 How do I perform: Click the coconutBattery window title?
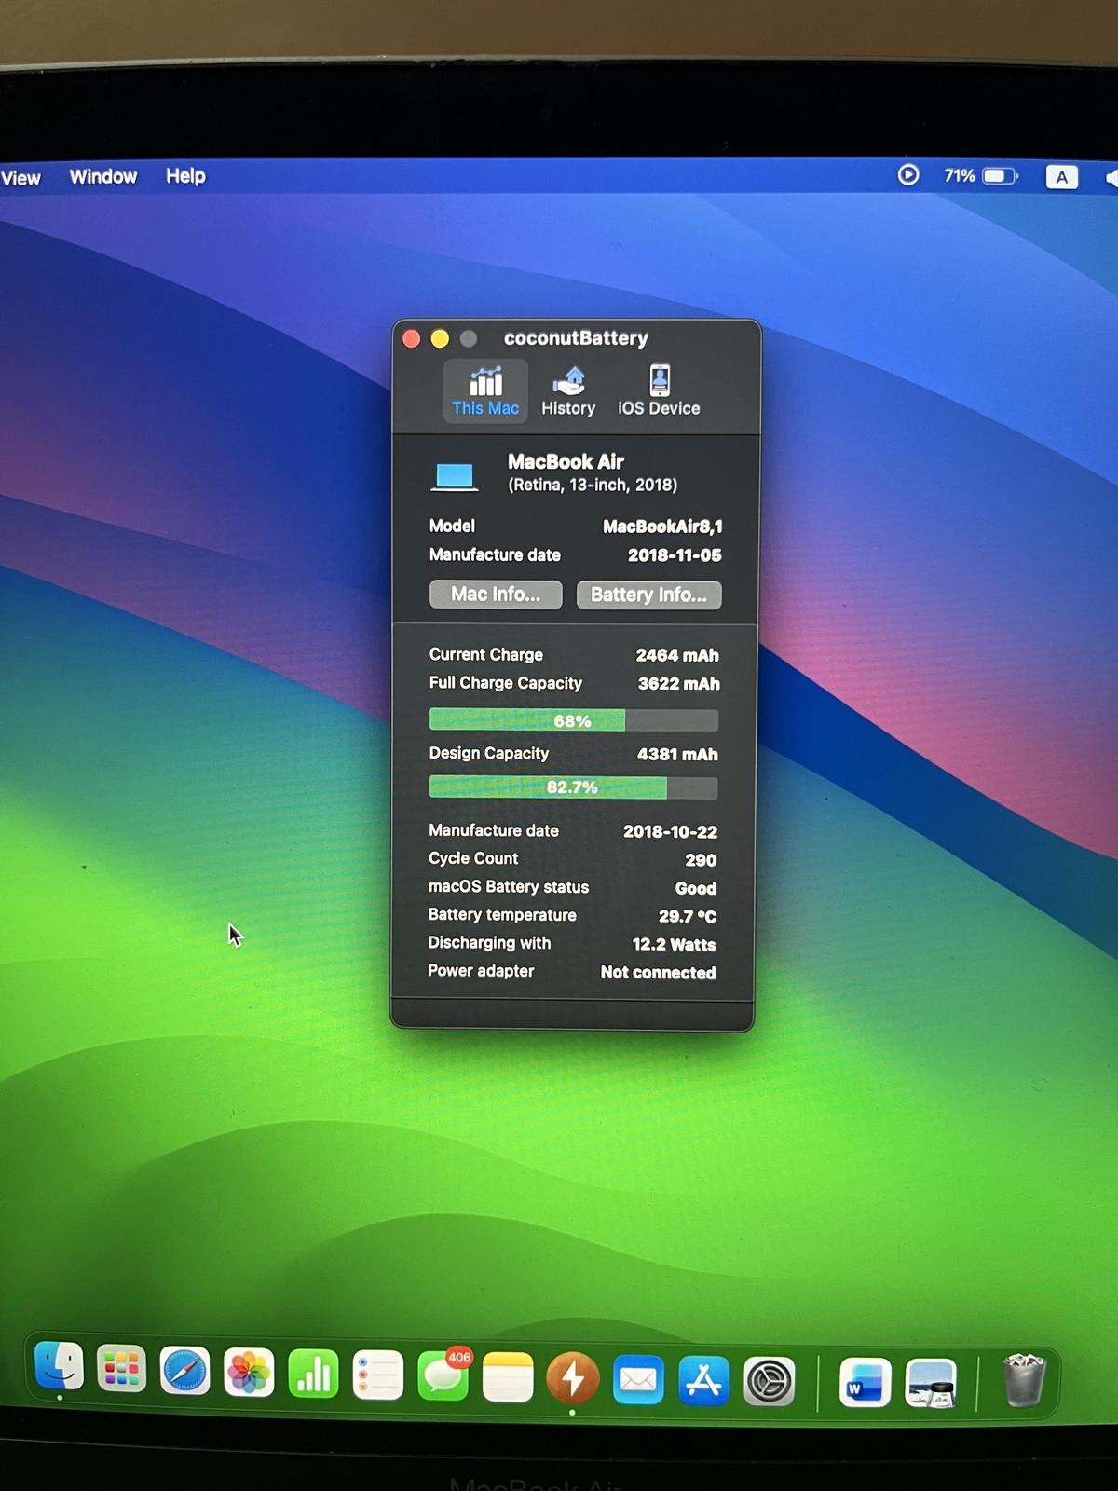pos(576,338)
